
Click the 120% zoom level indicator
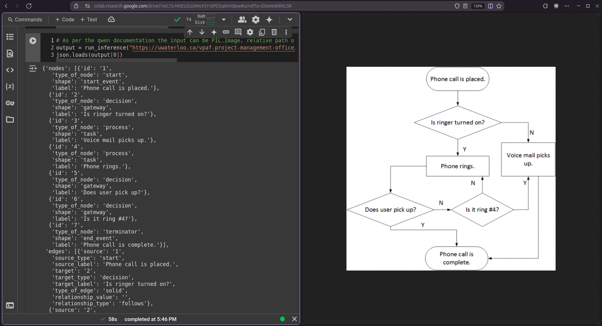(478, 6)
